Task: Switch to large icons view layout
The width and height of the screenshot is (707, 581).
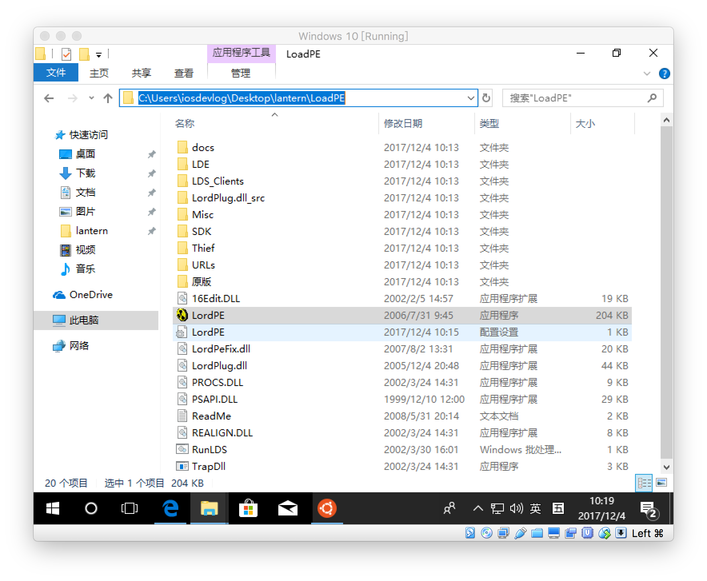Action: [x=661, y=483]
